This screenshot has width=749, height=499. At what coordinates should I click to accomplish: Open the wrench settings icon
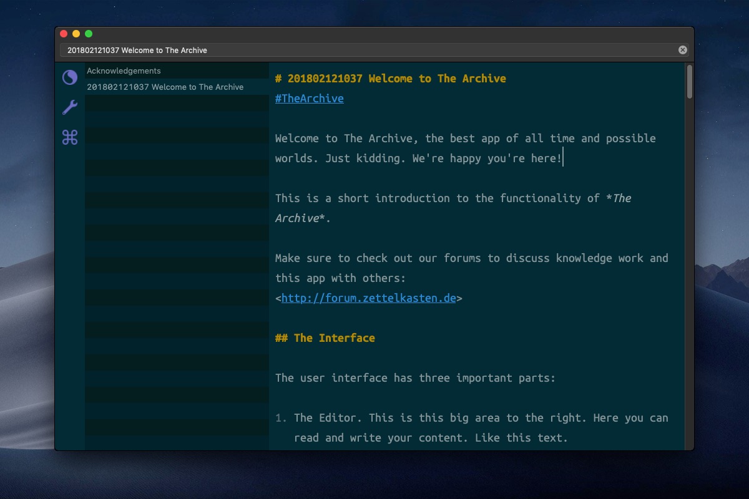coord(70,107)
